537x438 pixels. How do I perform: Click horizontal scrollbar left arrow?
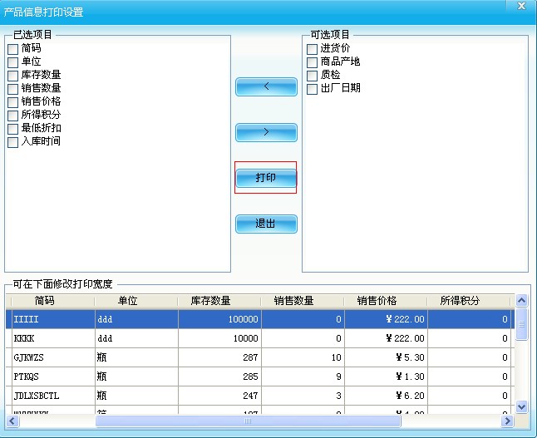12,421
